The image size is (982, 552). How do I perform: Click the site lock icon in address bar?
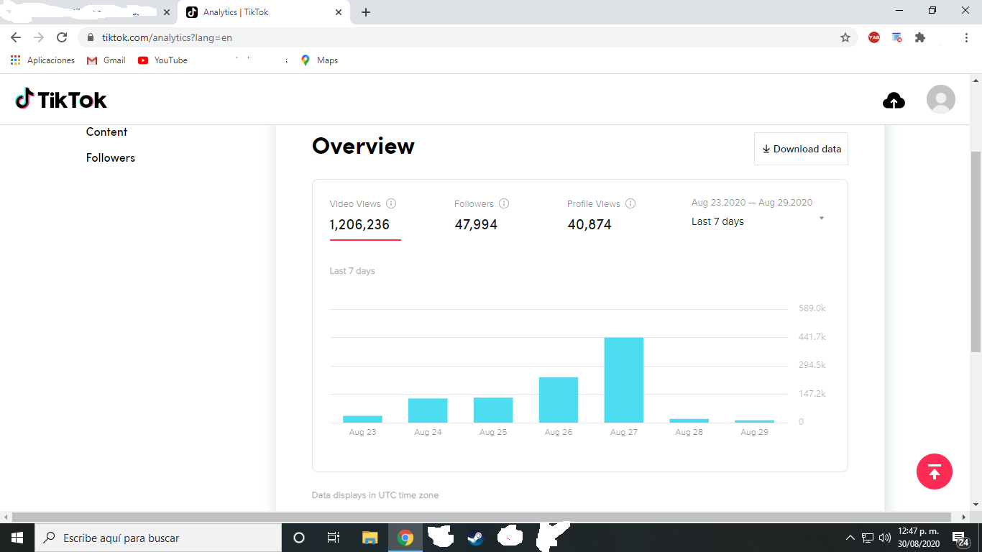[x=91, y=37]
